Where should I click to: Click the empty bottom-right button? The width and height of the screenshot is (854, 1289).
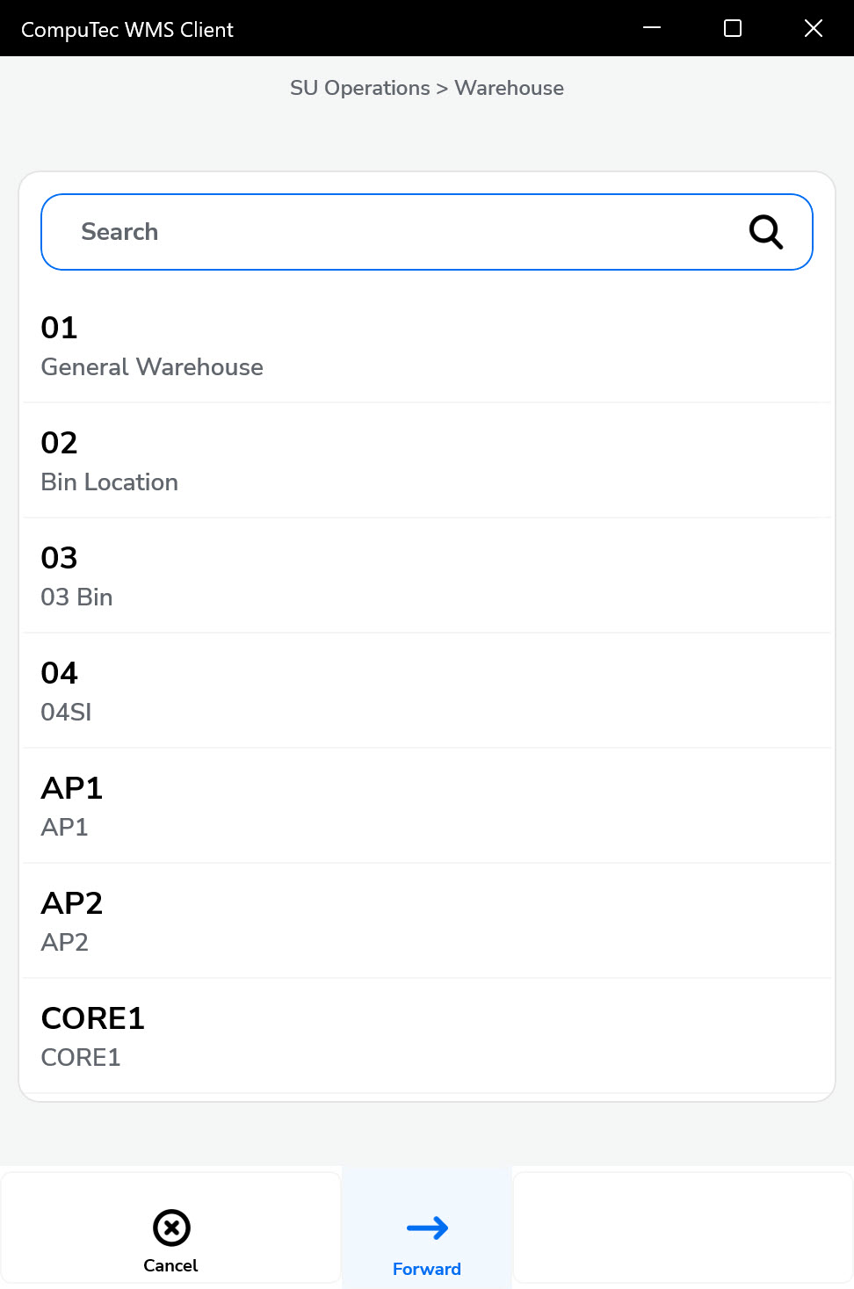[x=683, y=1227]
